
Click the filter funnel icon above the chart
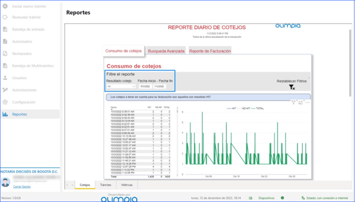[293, 102]
